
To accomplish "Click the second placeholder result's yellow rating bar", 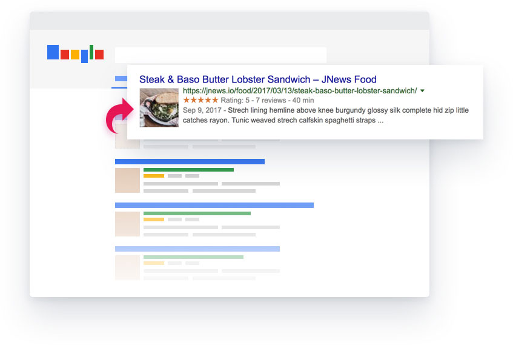I will 154,219.
